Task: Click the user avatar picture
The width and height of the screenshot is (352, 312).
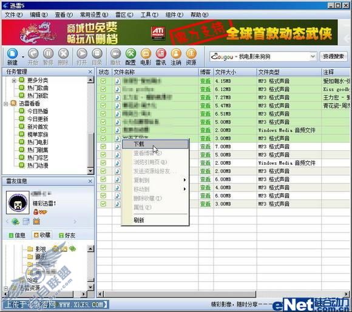Action: (x=18, y=202)
